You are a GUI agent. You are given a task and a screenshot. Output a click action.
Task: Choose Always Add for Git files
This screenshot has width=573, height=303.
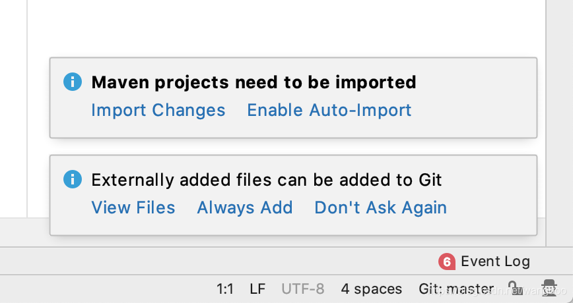tap(245, 207)
